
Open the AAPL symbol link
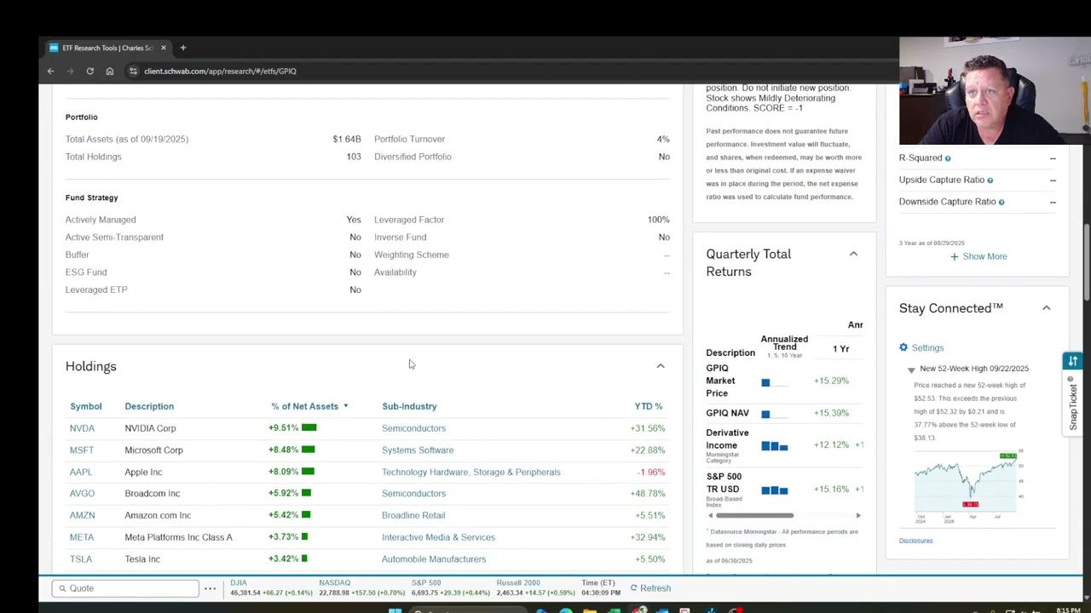81,473
